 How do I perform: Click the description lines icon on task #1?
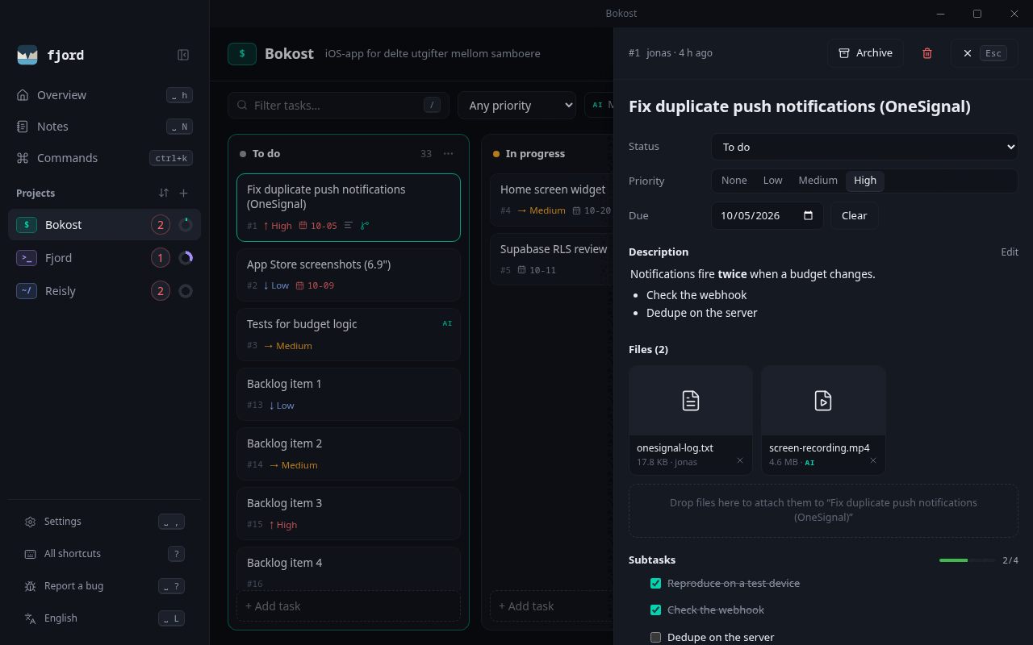[349, 226]
